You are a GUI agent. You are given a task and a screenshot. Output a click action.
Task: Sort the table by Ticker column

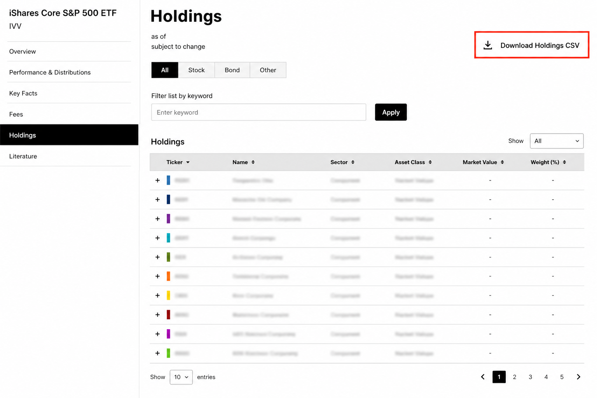click(x=178, y=162)
